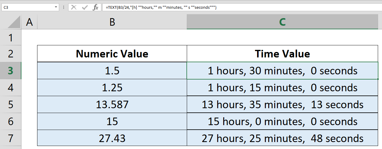The height and width of the screenshot is (149, 382).
Task: Select cell containing 1.5
Action: pyautogui.click(x=112, y=70)
